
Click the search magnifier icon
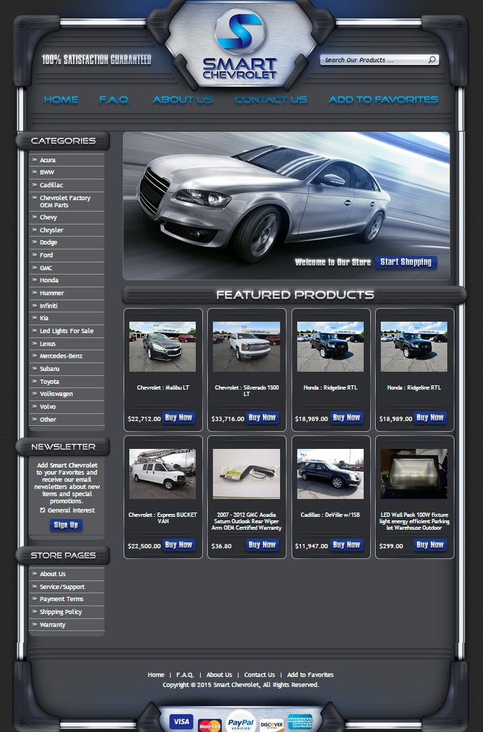[x=432, y=60]
